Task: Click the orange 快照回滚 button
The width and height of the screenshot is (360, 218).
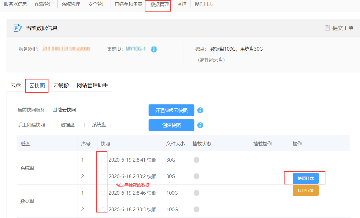Action: 306,190
